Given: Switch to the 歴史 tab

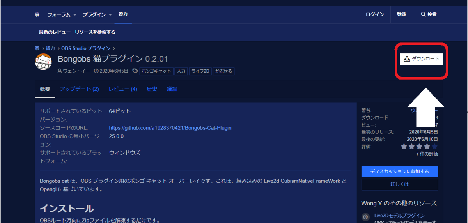Looking at the screenshot, I should 152,89.
